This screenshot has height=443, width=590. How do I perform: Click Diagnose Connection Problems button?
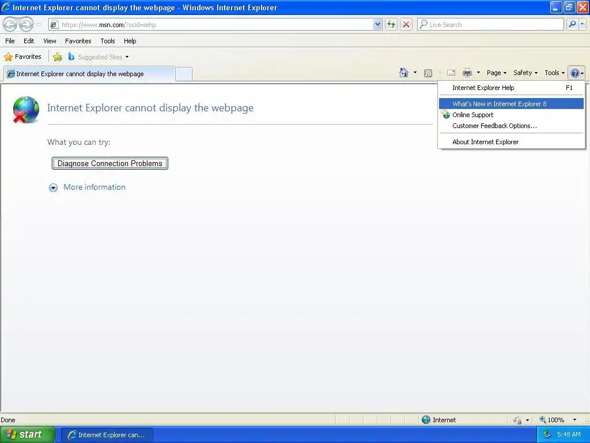[x=110, y=163]
